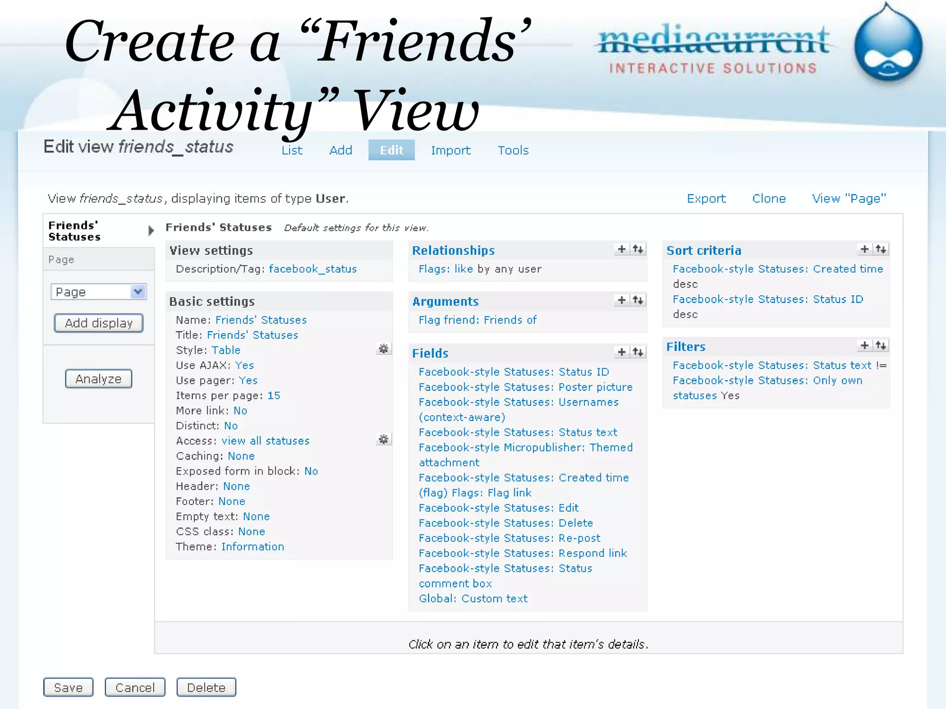946x709 pixels.
Task: Edit CSS class None setting
Action: tap(252, 531)
